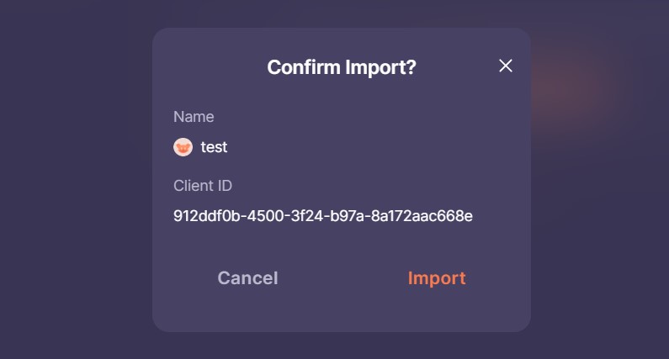Click the 'Confirm Import?' dialog title
Viewport: 669px width, 359px height.
click(341, 67)
